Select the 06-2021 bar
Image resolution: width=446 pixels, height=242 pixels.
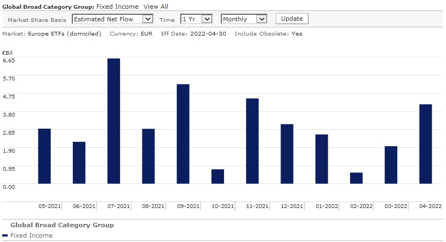(x=79, y=163)
